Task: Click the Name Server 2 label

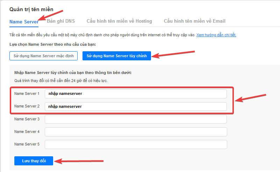Action: (27, 106)
